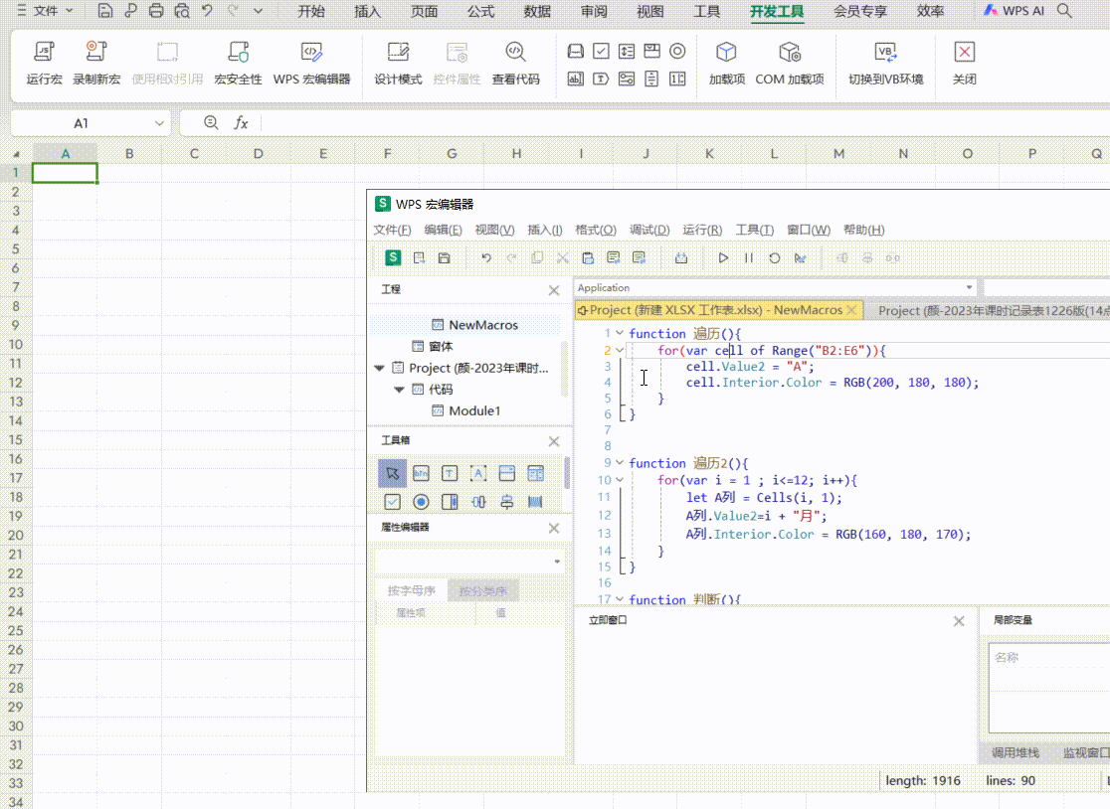1110x809 pixels.
Task: Click the WPS AI button
Action: point(1015,11)
